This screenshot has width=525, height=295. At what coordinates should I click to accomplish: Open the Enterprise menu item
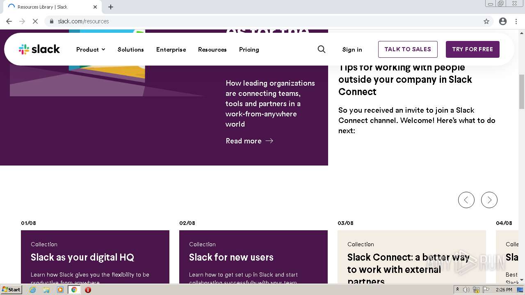click(x=171, y=50)
